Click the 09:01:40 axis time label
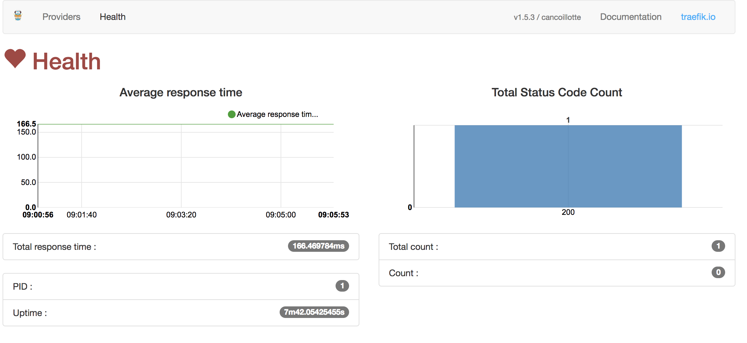Screen dimensions: 747x343 coord(82,215)
